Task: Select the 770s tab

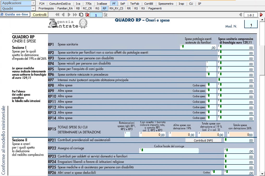Action: click(x=88, y=4)
